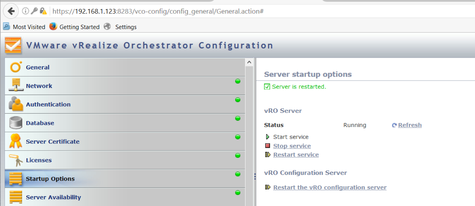Click the green status dot on Licenses row
Viewport: 475px width, 206px height.
point(238,155)
